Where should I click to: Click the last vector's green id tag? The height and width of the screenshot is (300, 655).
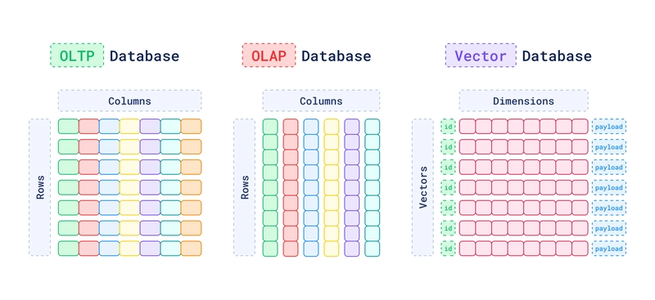click(448, 249)
